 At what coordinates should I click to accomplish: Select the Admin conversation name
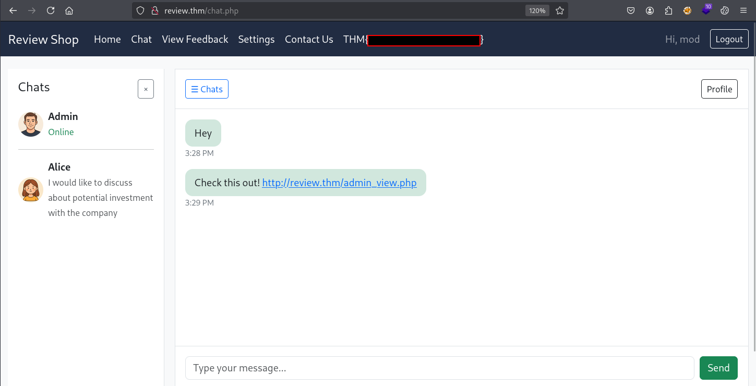(63, 116)
